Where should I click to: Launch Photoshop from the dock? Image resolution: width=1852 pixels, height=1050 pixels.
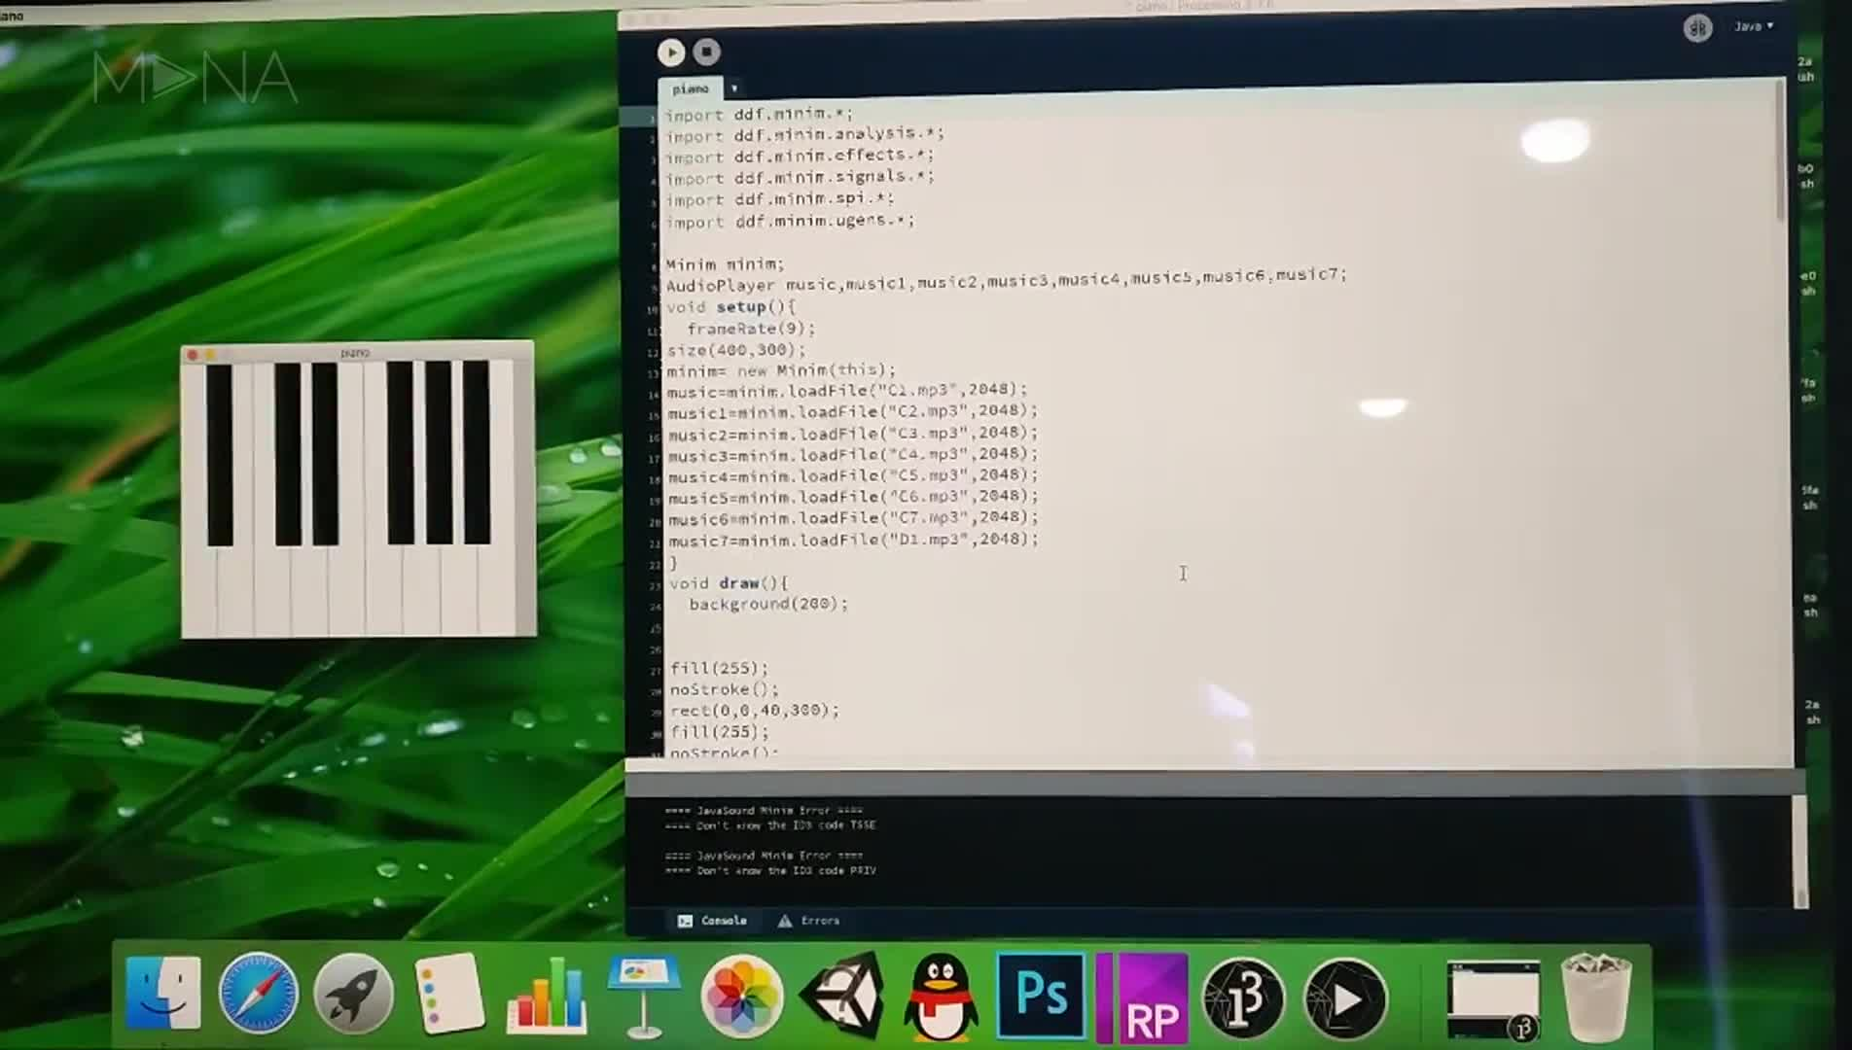pyautogui.click(x=1040, y=996)
